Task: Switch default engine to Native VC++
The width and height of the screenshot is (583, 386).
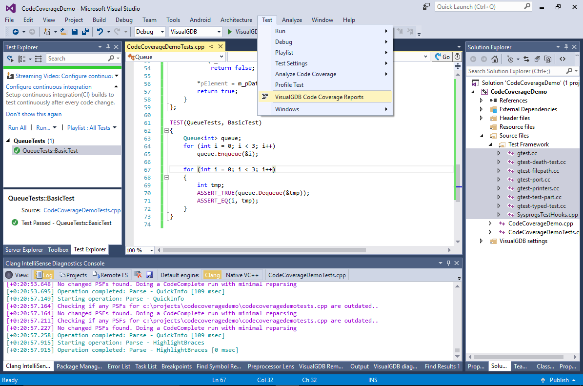Action: click(x=242, y=275)
